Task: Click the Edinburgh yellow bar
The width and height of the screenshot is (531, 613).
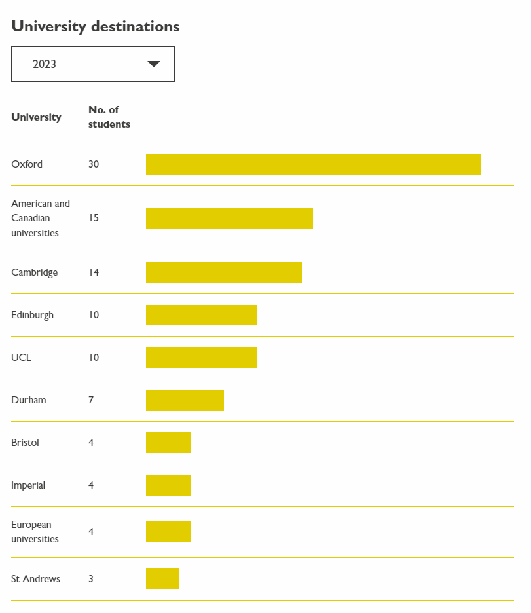Action: click(x=201, y=315)
